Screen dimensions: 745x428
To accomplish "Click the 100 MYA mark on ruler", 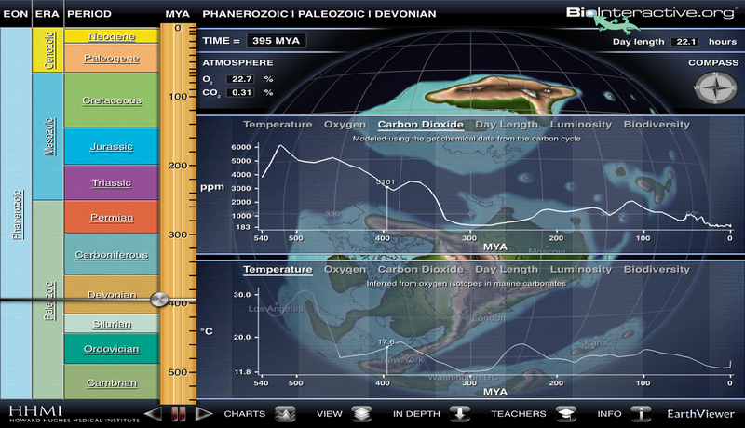I will 178,97.
